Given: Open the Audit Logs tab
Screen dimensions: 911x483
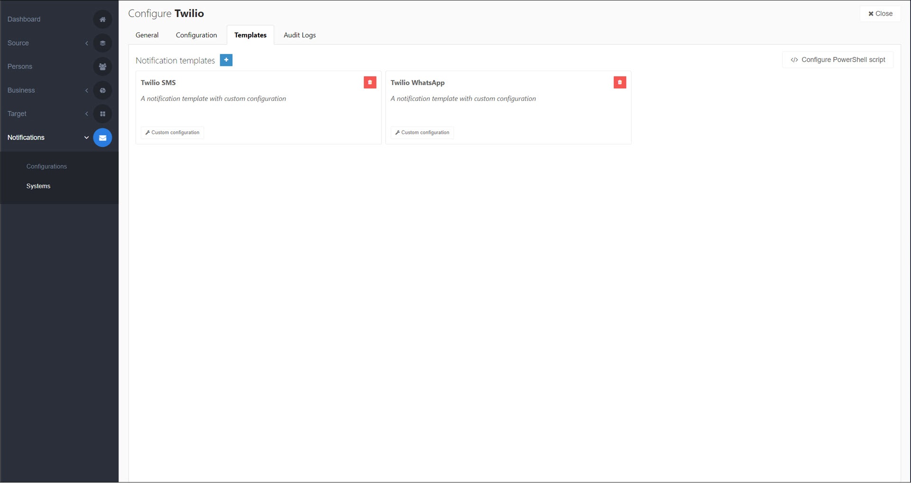Looking at the screenshot, I should click(299, 35).
